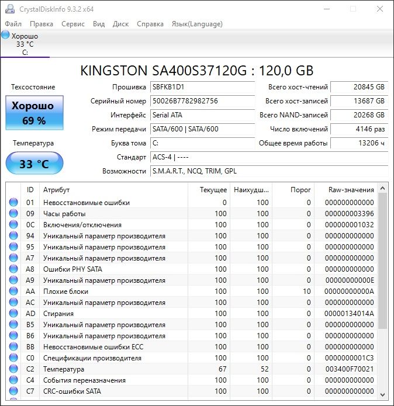The height and width of the screenshot is (406, 394).
Task: Click raw value 003400F70021 in Температура row
Action: 350,369
